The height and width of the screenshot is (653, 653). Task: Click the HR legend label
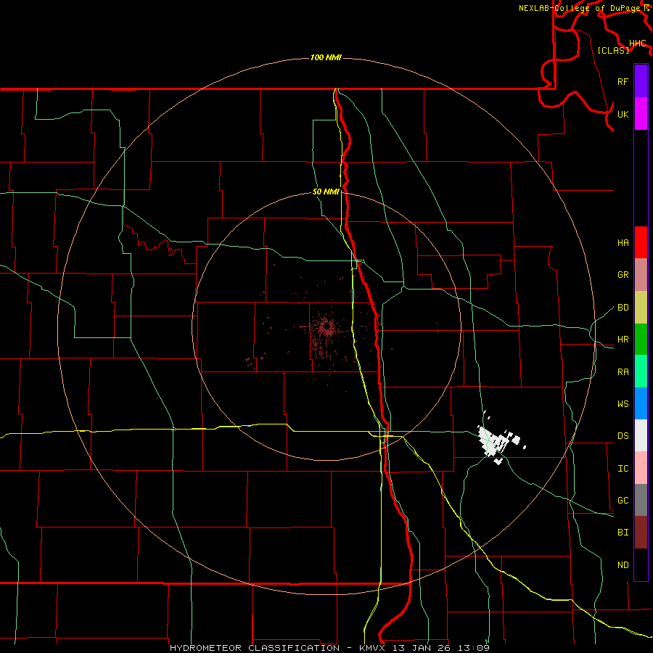click(623, 340)
